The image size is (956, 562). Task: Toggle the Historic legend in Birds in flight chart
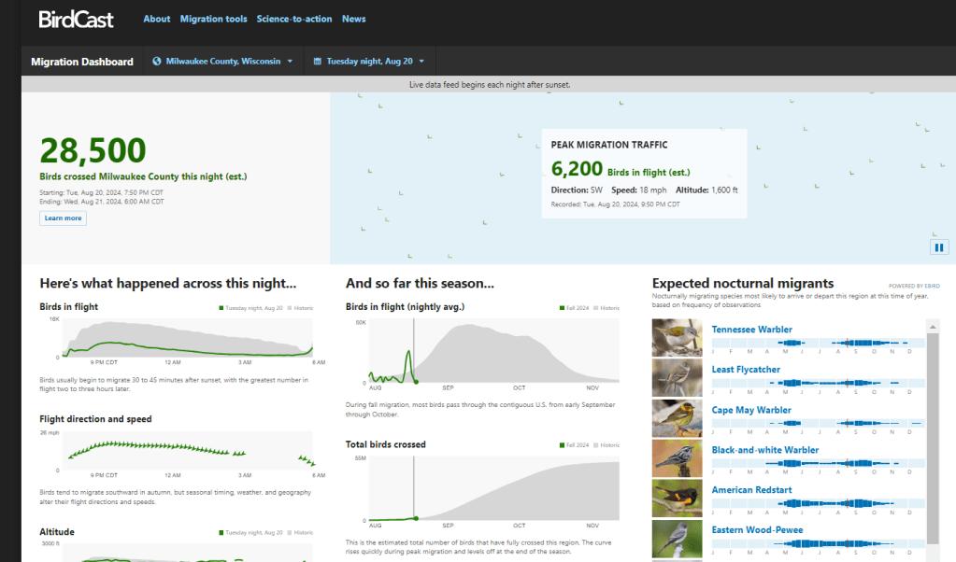pos(301,307)
